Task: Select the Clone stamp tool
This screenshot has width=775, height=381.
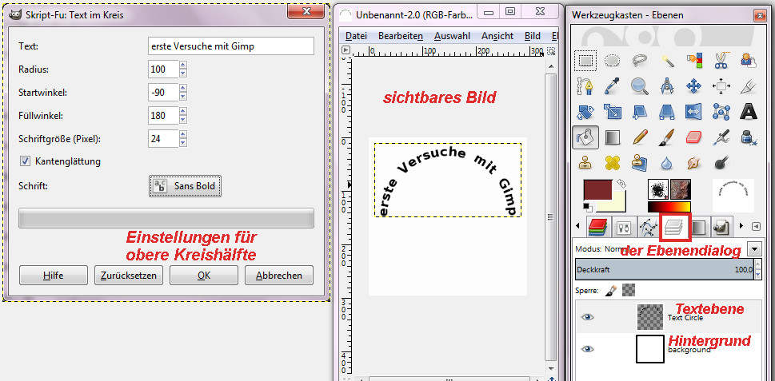Action: (x=585, y=162)
